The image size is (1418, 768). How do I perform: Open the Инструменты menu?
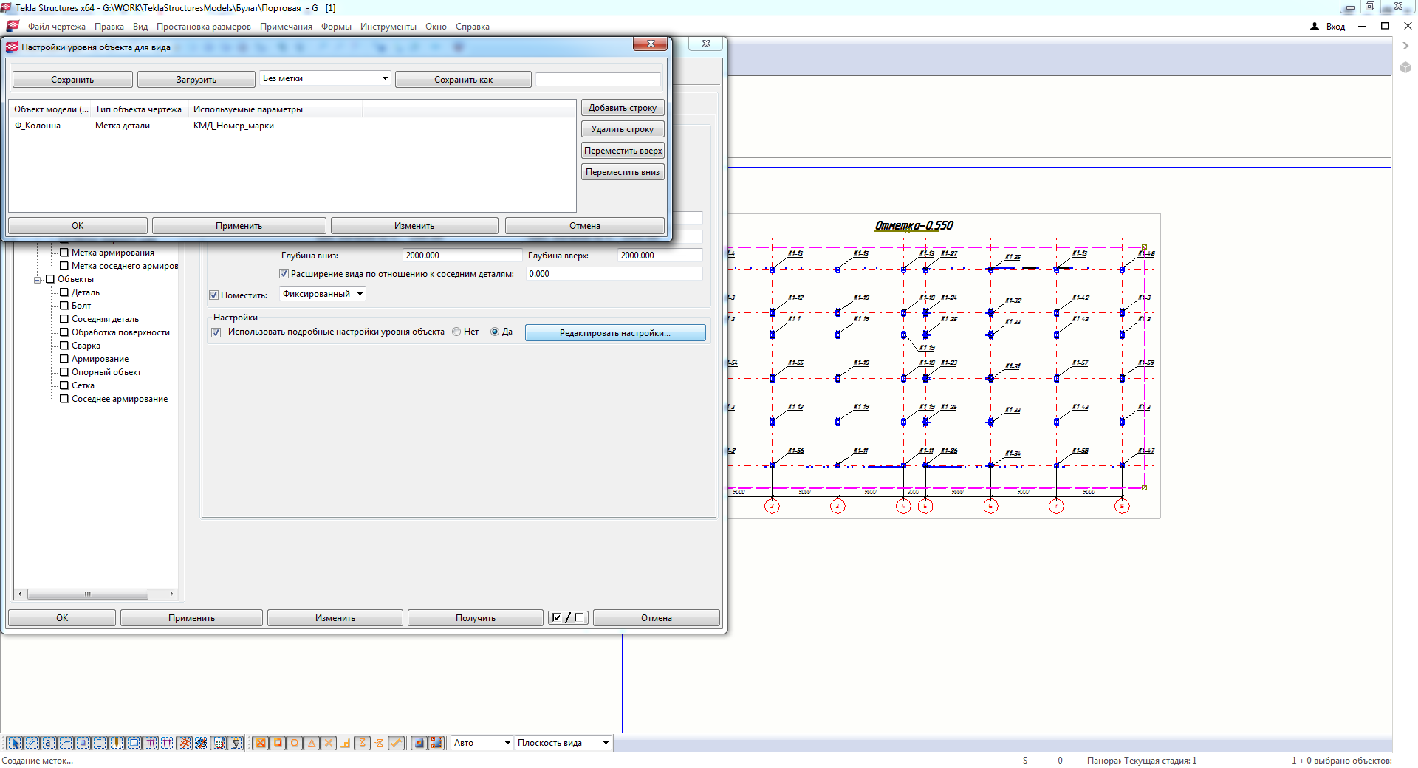pos(388,27)
